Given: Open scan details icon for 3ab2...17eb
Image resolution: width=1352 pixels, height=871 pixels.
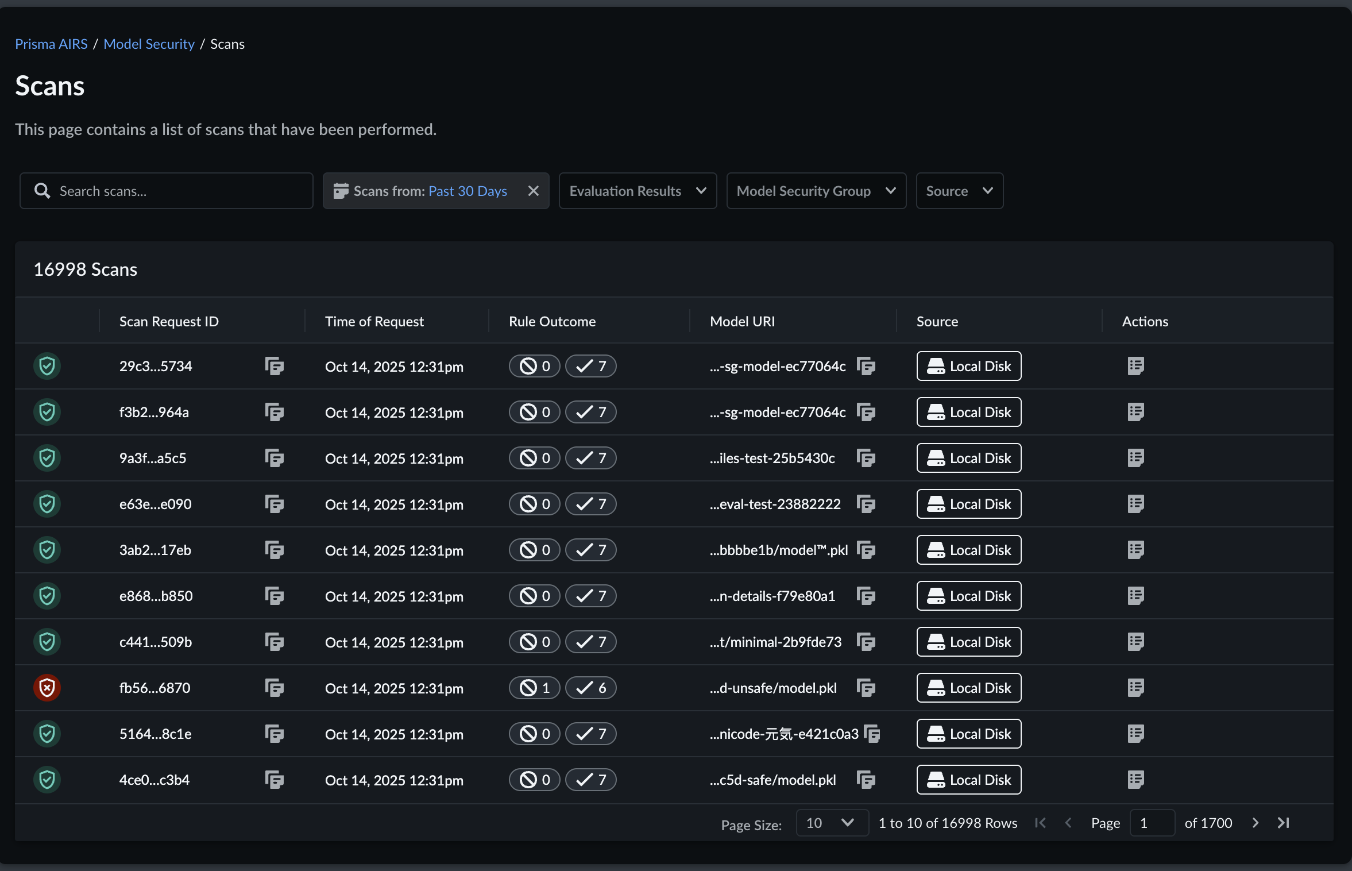Looking at the screenshot, I should coord(1135,550).
